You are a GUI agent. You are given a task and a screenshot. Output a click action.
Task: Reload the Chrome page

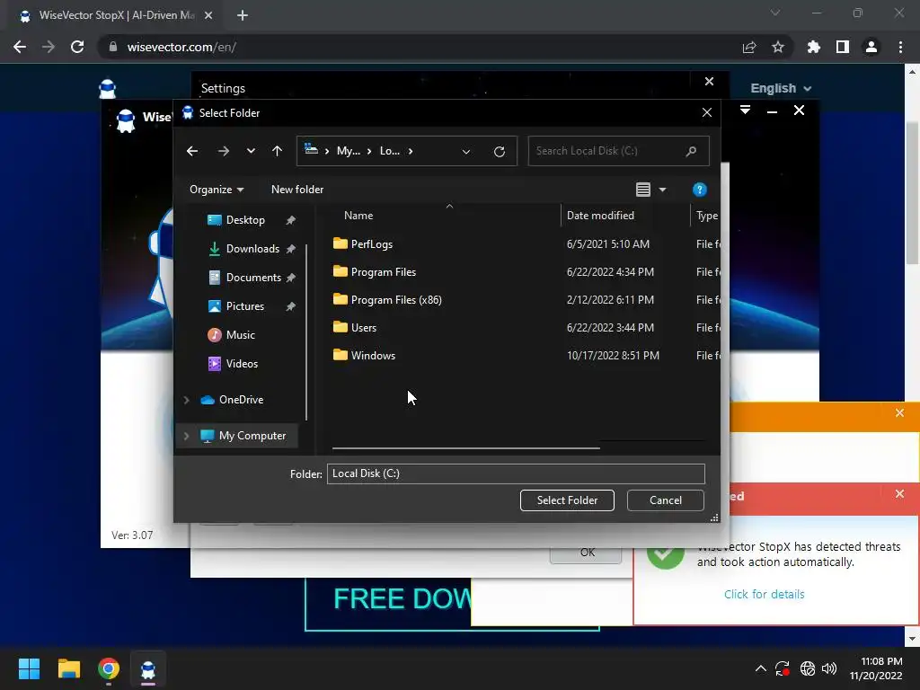pyautogui.click(x=77, y=47)
